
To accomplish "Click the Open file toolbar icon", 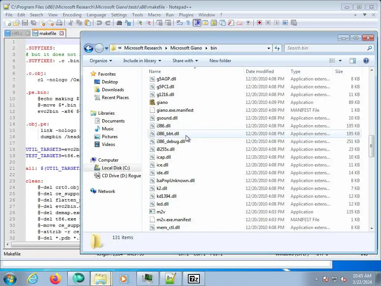I will (x=16, y=23).
